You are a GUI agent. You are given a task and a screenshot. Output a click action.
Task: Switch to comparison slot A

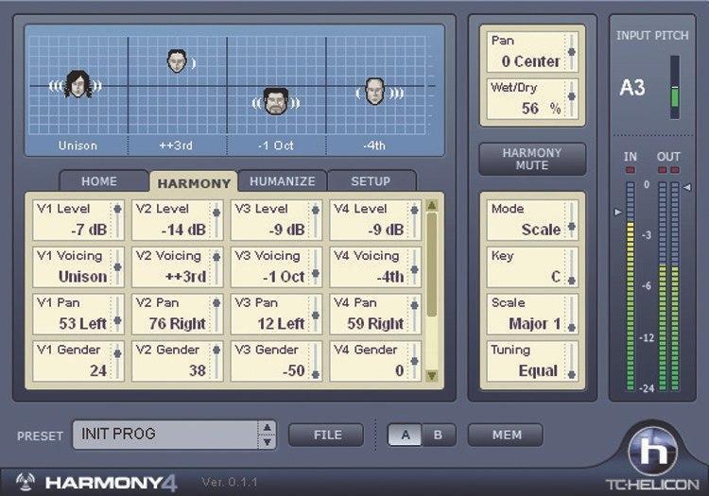point(406,435)
